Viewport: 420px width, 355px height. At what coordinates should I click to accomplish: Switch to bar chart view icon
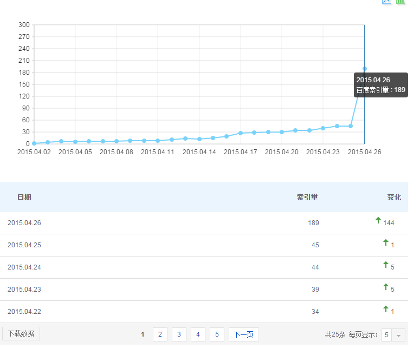(400, 2)
